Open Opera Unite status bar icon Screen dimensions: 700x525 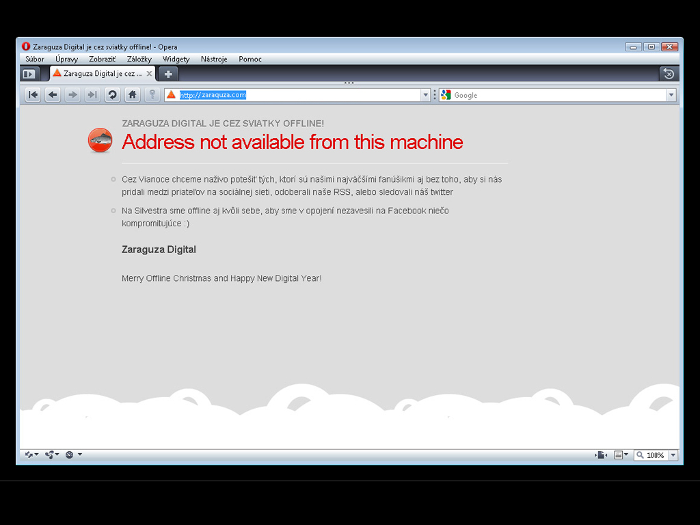point(49,455)
